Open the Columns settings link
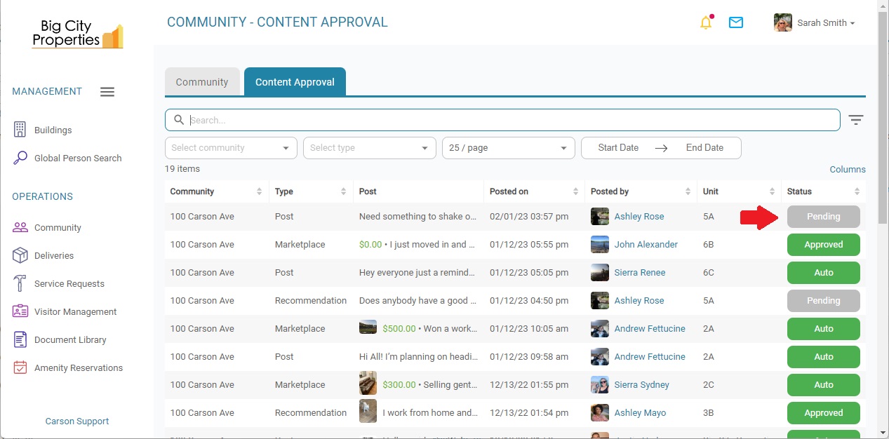Viewport: 889px width, 439px height. coord(847,169)
